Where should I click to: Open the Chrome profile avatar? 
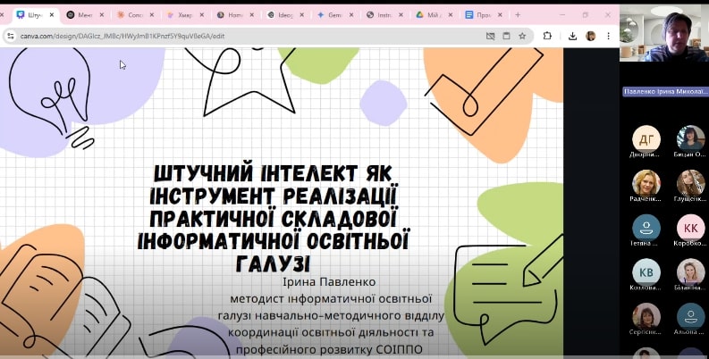(590, 36)
